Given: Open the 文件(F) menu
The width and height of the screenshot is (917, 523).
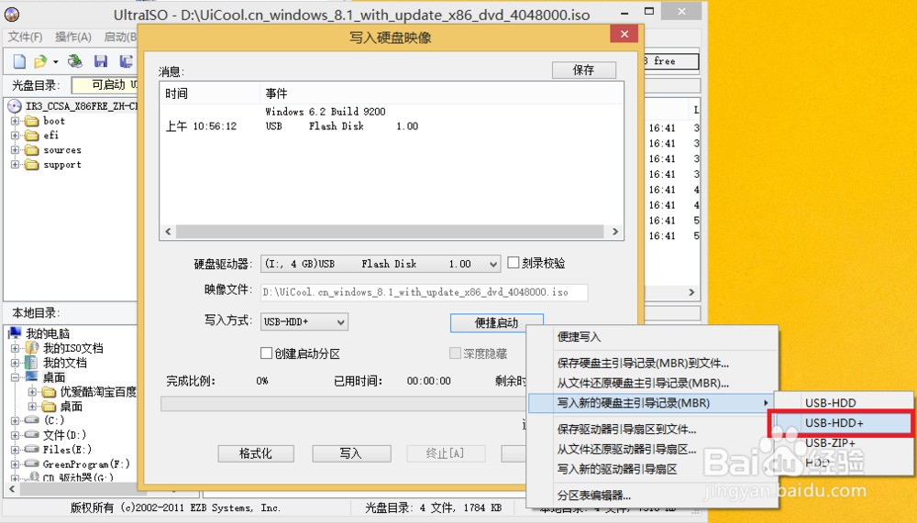Looking at the screenshot, I should point(25,37).
